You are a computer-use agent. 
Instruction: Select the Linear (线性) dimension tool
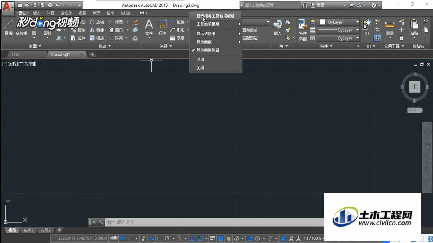tap(177, 22)
